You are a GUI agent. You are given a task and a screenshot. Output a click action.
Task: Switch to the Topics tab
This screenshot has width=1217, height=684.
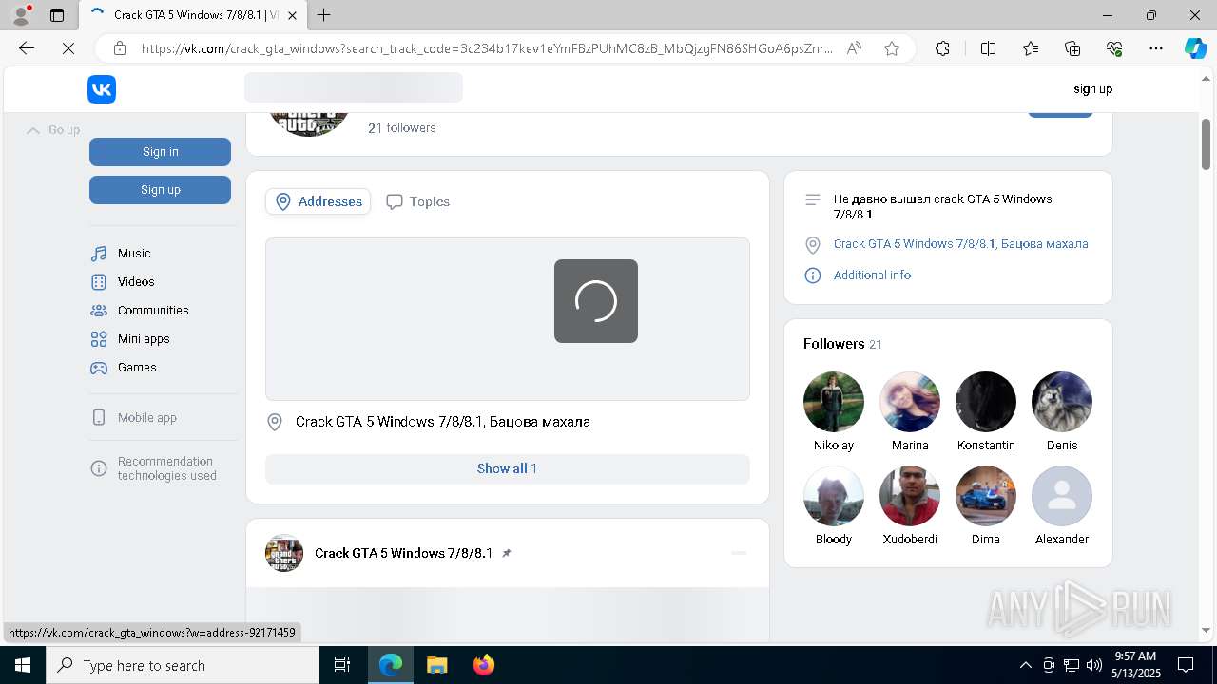point(418,201)
